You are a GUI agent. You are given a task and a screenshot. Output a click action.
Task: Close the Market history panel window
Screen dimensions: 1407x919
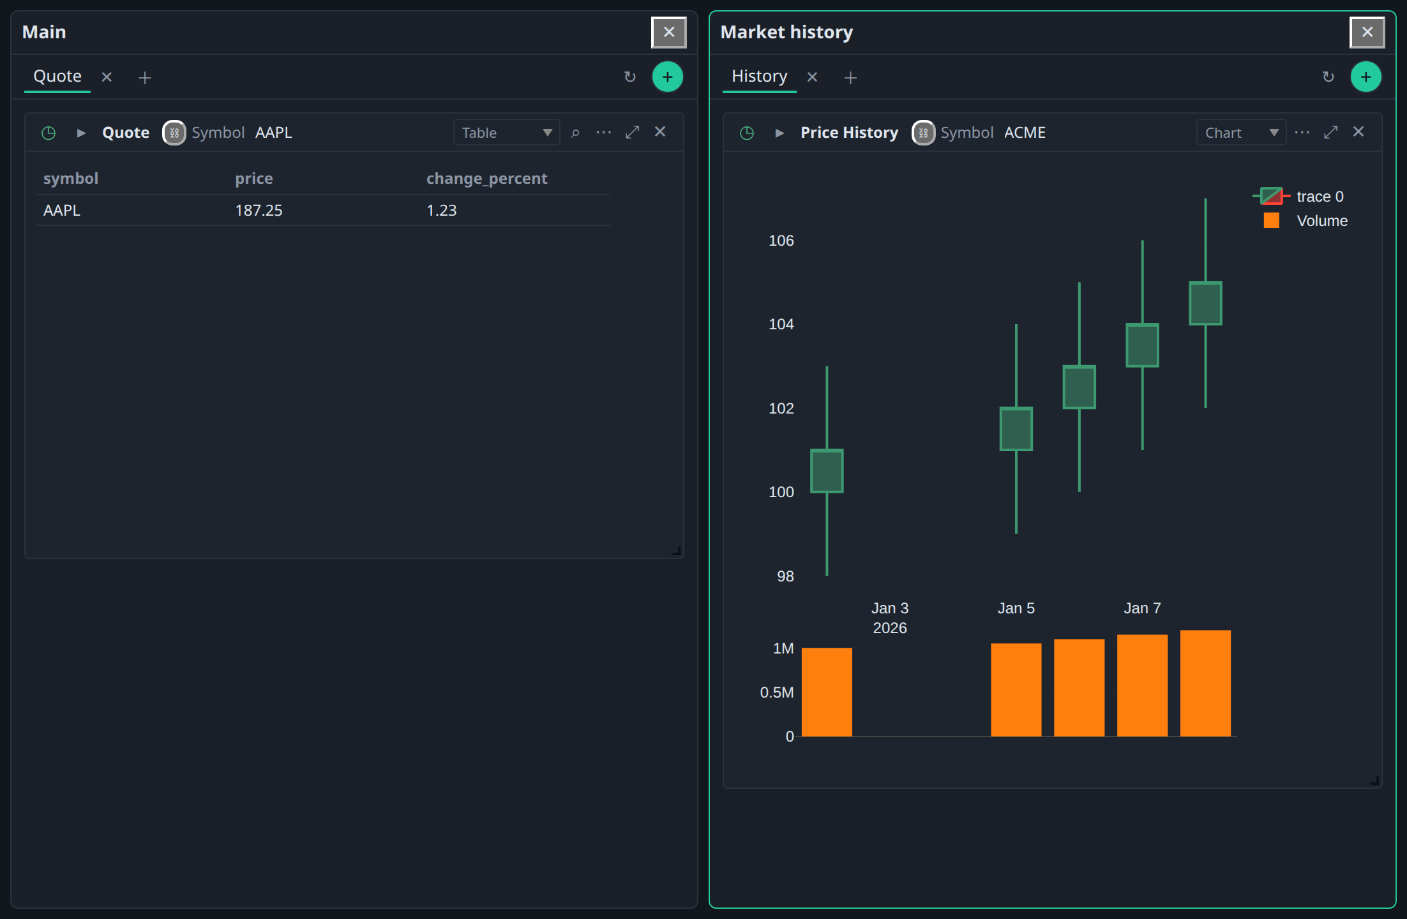click(1367, 33)
